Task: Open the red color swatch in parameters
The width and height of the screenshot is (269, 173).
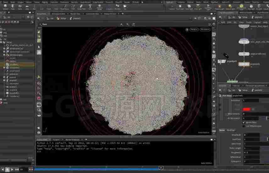Action: click(x=247, y=109)
